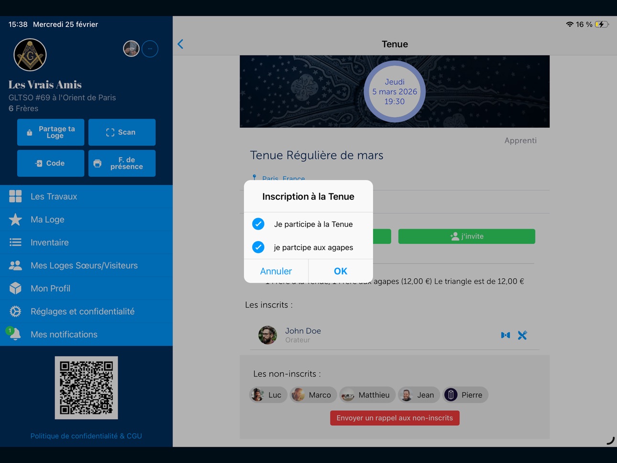Open Les Travaux menu item
The image size is (617, 463).
(86, 197)
